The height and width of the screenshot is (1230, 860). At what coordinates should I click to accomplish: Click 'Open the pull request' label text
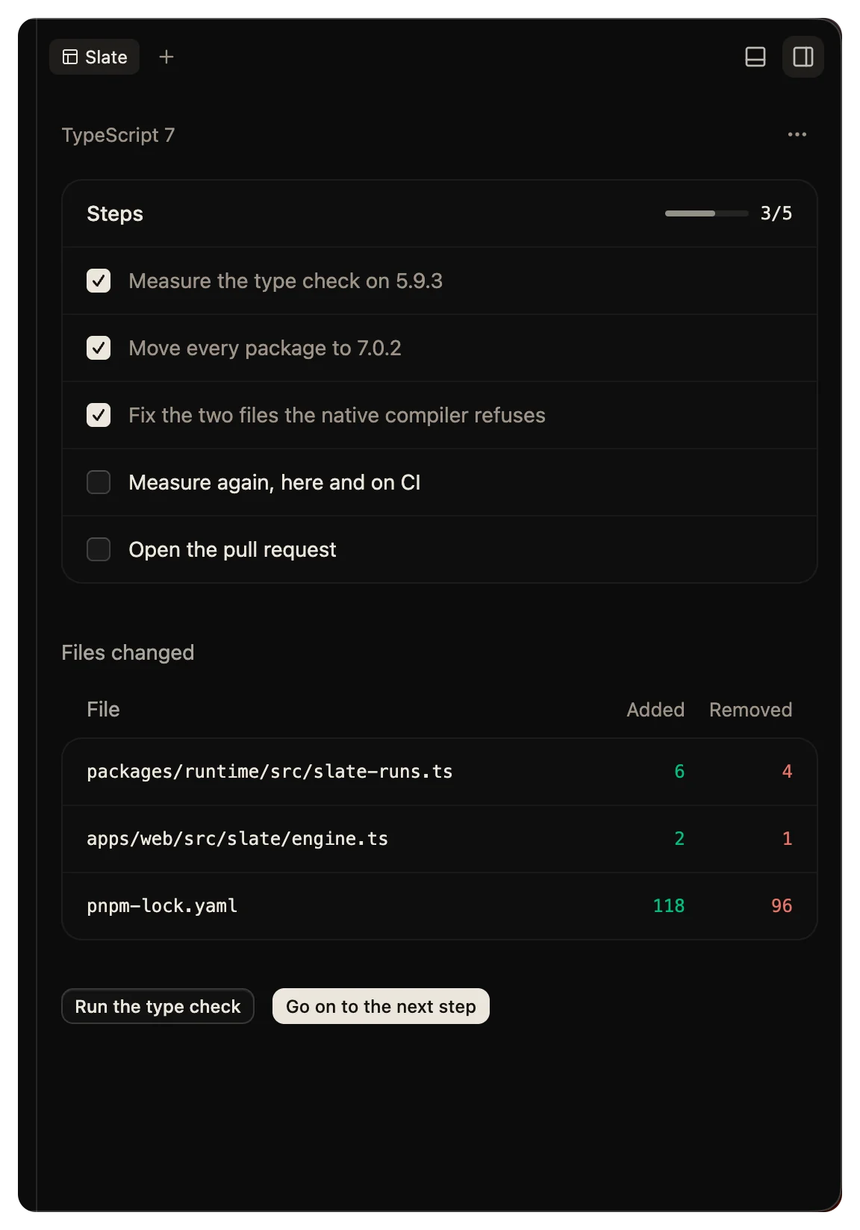(x=232, y=549)
